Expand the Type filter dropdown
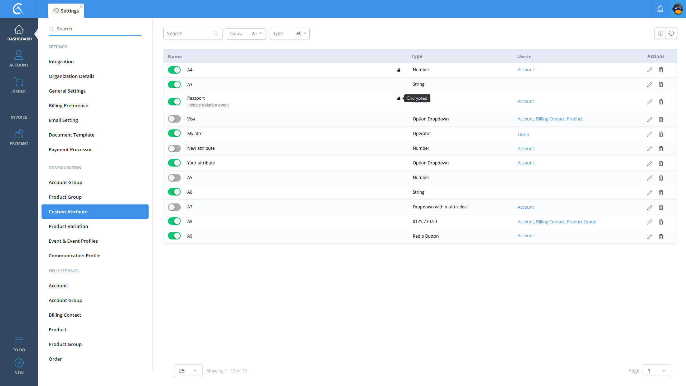Screen dimensions: 686x386 click(x=290, y=34)
